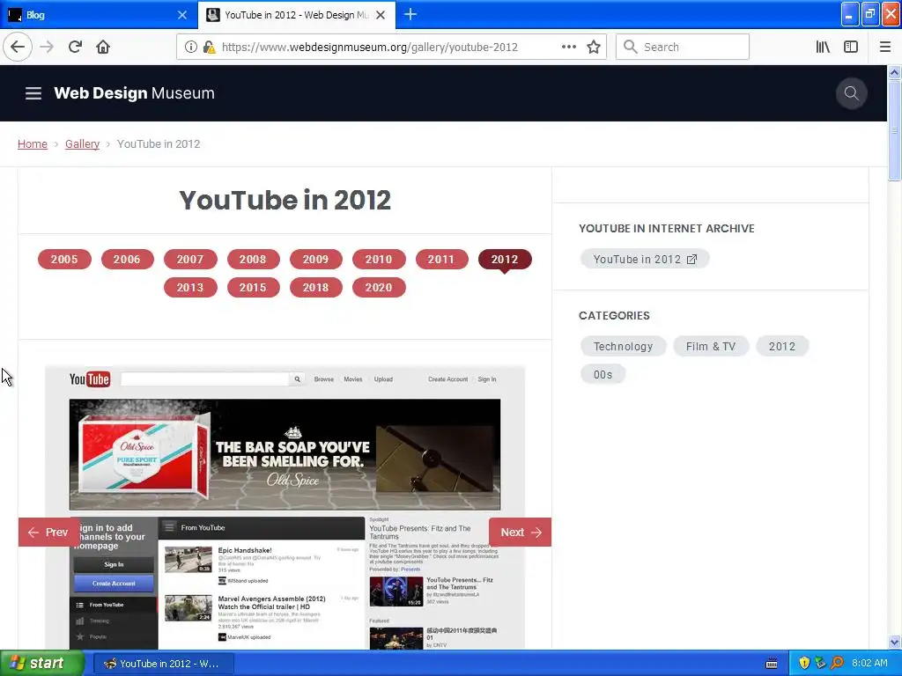This screenshot has width=902, height=676.
Task: Click the page scrollbar down arrow
Action: (894, 642)
